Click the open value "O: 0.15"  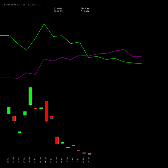58,11
